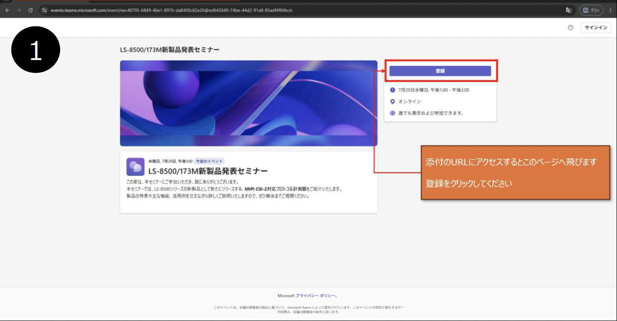
Task: Click the translate page icon
Action: pos(569,10)
